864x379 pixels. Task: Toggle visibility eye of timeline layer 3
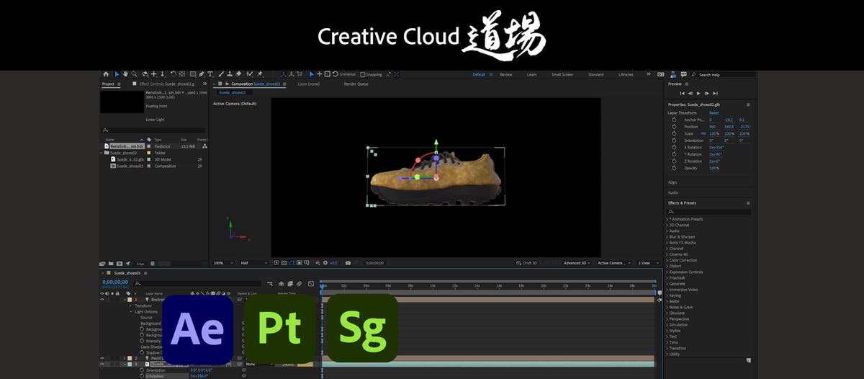102,364
